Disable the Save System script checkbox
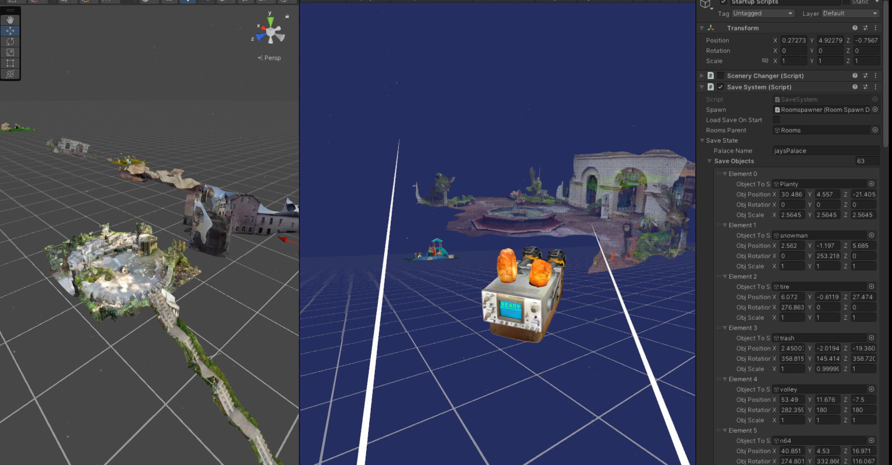This screenshot has width=892, height=465. [720, 87]
